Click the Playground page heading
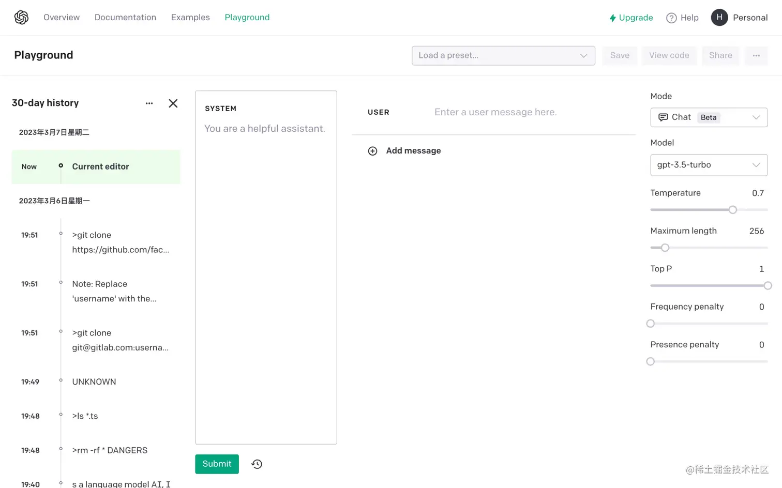Screen dimensions: 782x488 pyautogui.click(x=43, y=55)
